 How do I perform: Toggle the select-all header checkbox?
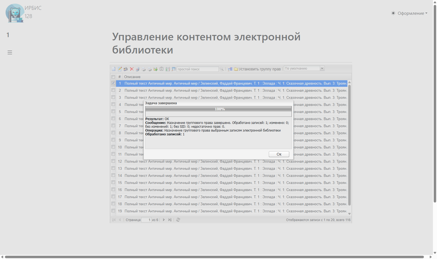tap(113, 77)
